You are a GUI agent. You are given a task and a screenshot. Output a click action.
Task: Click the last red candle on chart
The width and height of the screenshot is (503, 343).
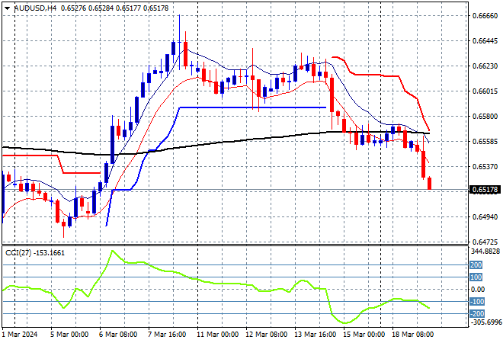tap(430, 183)
